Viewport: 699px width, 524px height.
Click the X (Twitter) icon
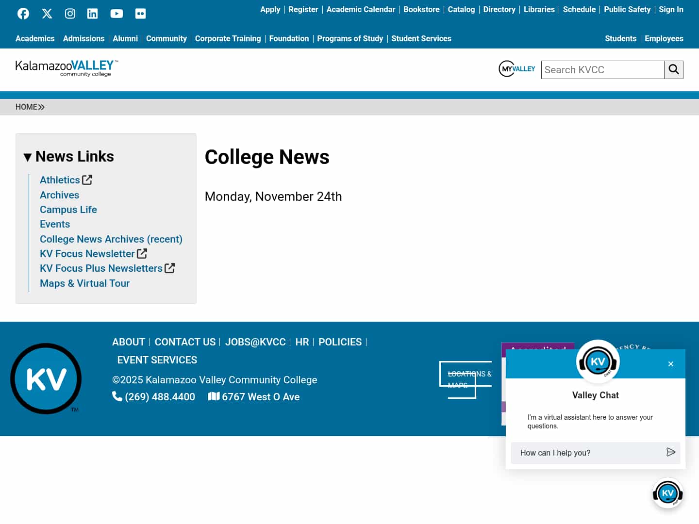[x=47, y=13]
